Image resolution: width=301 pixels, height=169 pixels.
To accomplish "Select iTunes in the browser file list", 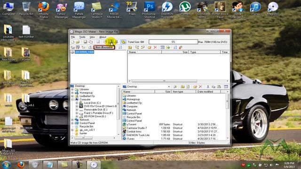I will (x=131, y=139).
